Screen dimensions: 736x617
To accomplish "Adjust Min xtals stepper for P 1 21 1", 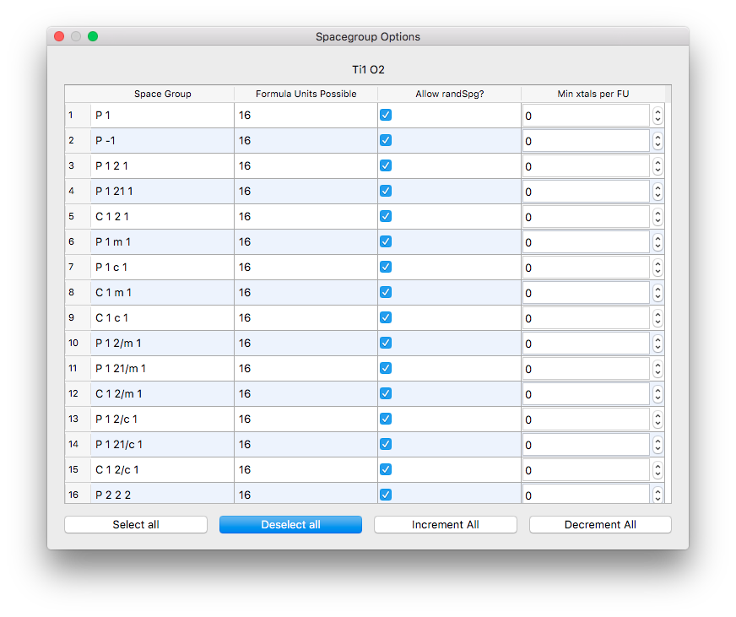I will 658,192.
